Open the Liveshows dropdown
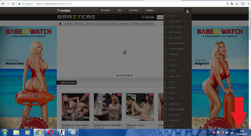 pyautogui.click(x=135, y=10)
